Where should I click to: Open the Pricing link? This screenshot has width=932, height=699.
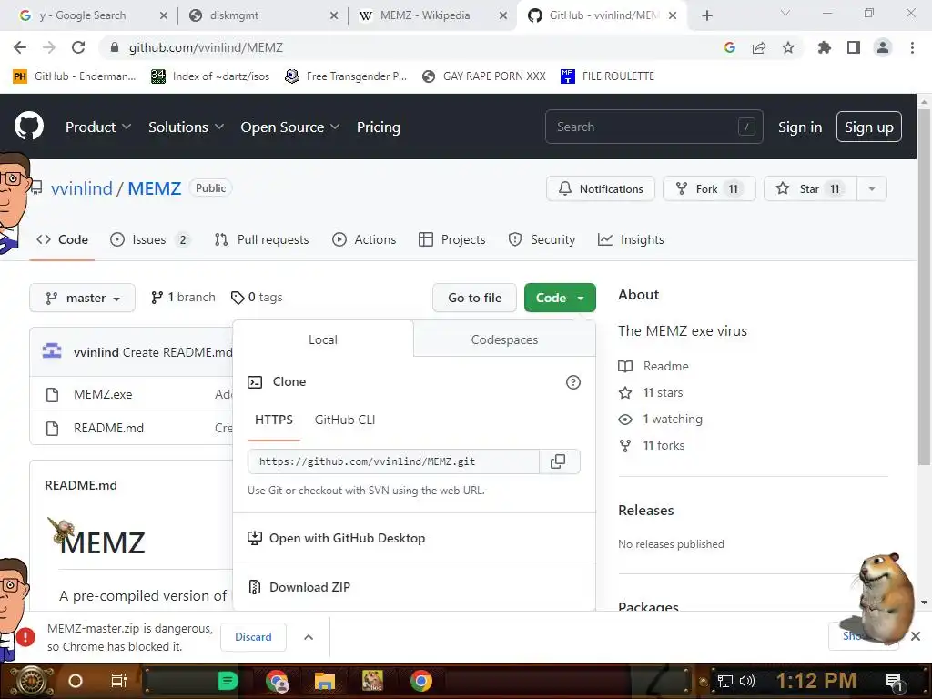point(379,127)
